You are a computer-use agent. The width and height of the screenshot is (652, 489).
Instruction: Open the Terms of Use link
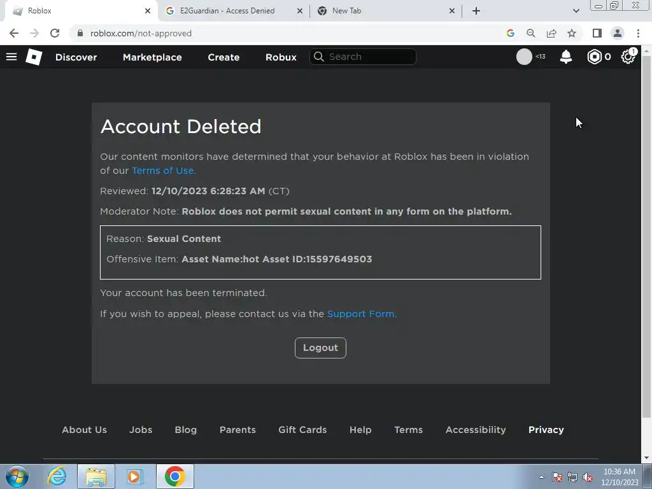point(162,171)
